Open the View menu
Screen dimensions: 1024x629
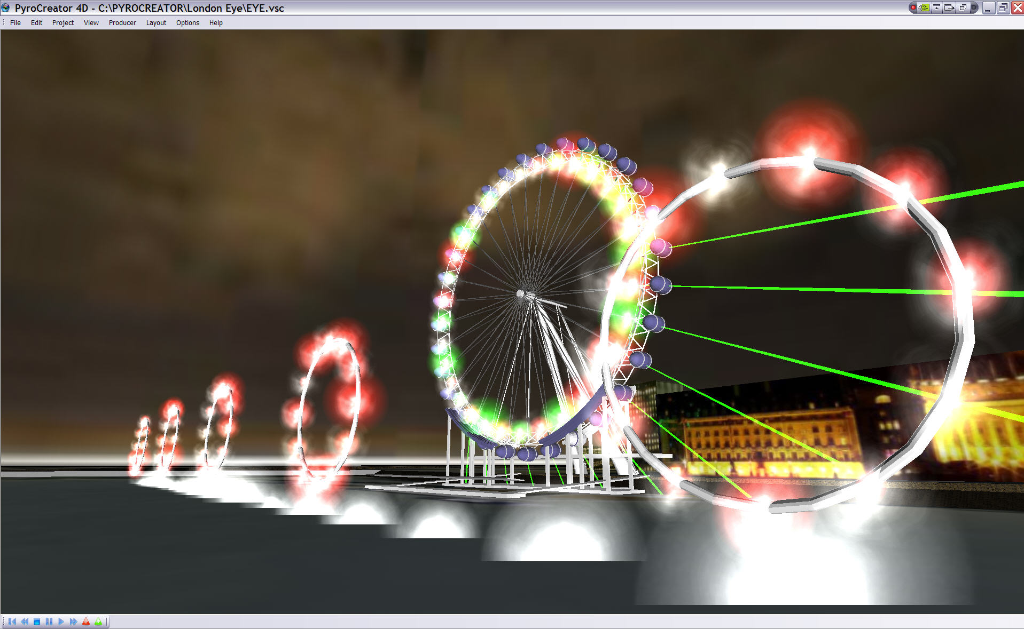[91, 22]
